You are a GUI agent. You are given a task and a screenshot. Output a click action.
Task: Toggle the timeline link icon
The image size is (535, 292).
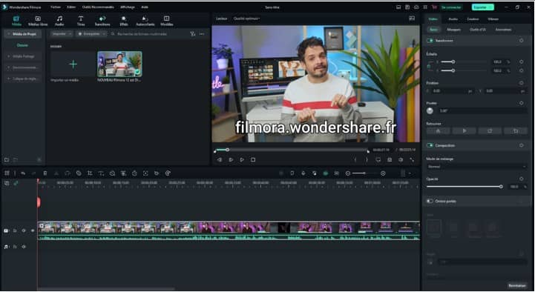(16, 183)
